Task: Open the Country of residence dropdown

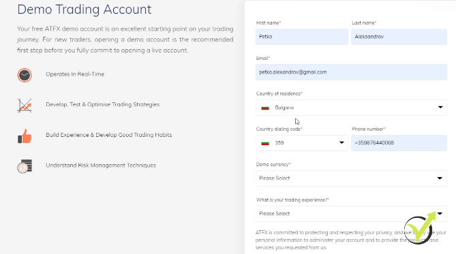Action: [351, 108]
